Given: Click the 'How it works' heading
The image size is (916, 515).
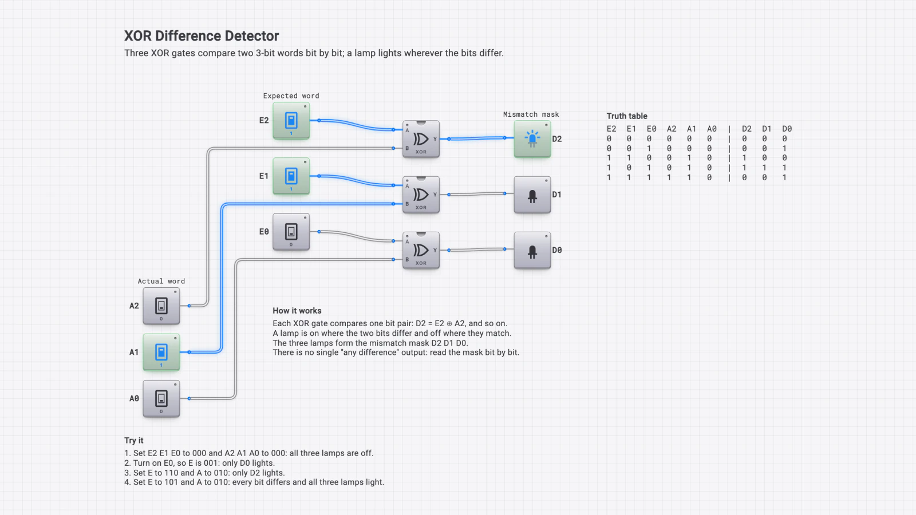Looking at the screenshot, I should click(297, 311).
